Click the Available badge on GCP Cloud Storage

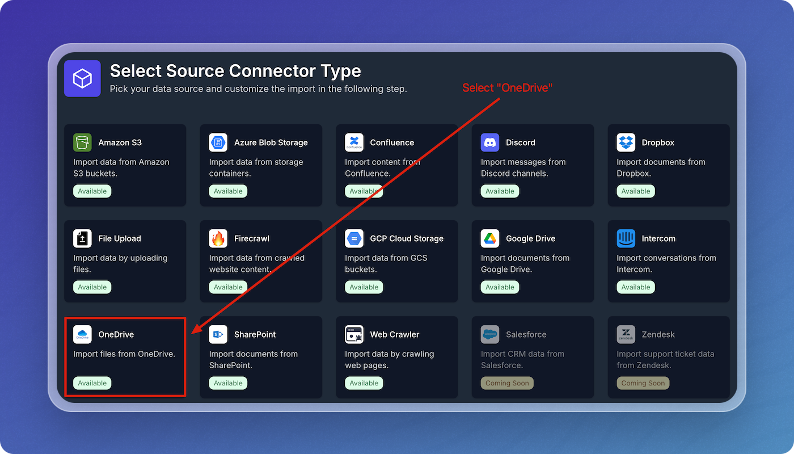364,287
